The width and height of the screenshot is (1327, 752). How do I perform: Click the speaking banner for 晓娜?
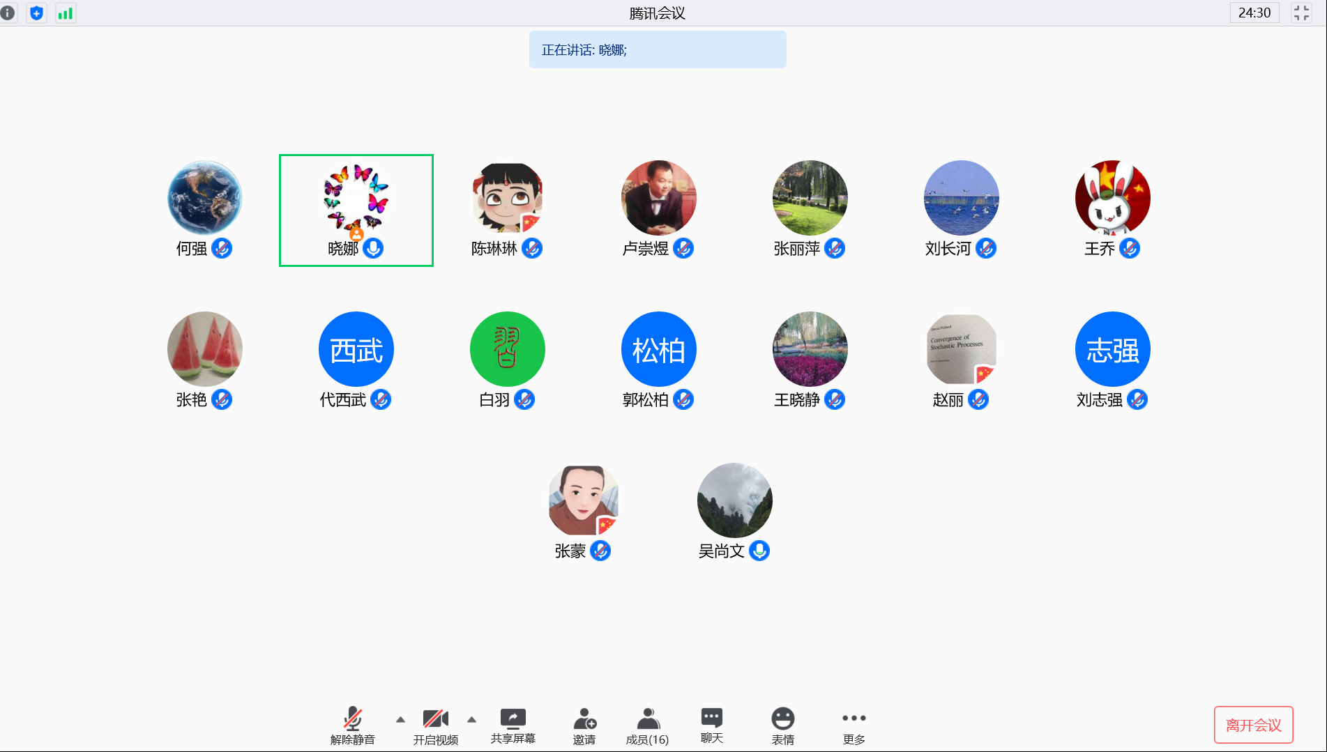[657, 49]
